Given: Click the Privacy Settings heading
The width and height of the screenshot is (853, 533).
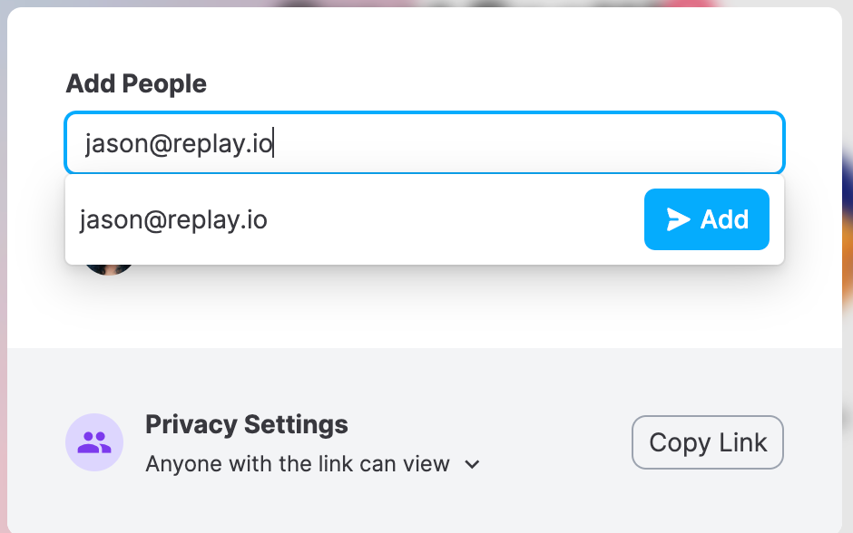Looking at the screenshot, I should [x=247, y=424].
